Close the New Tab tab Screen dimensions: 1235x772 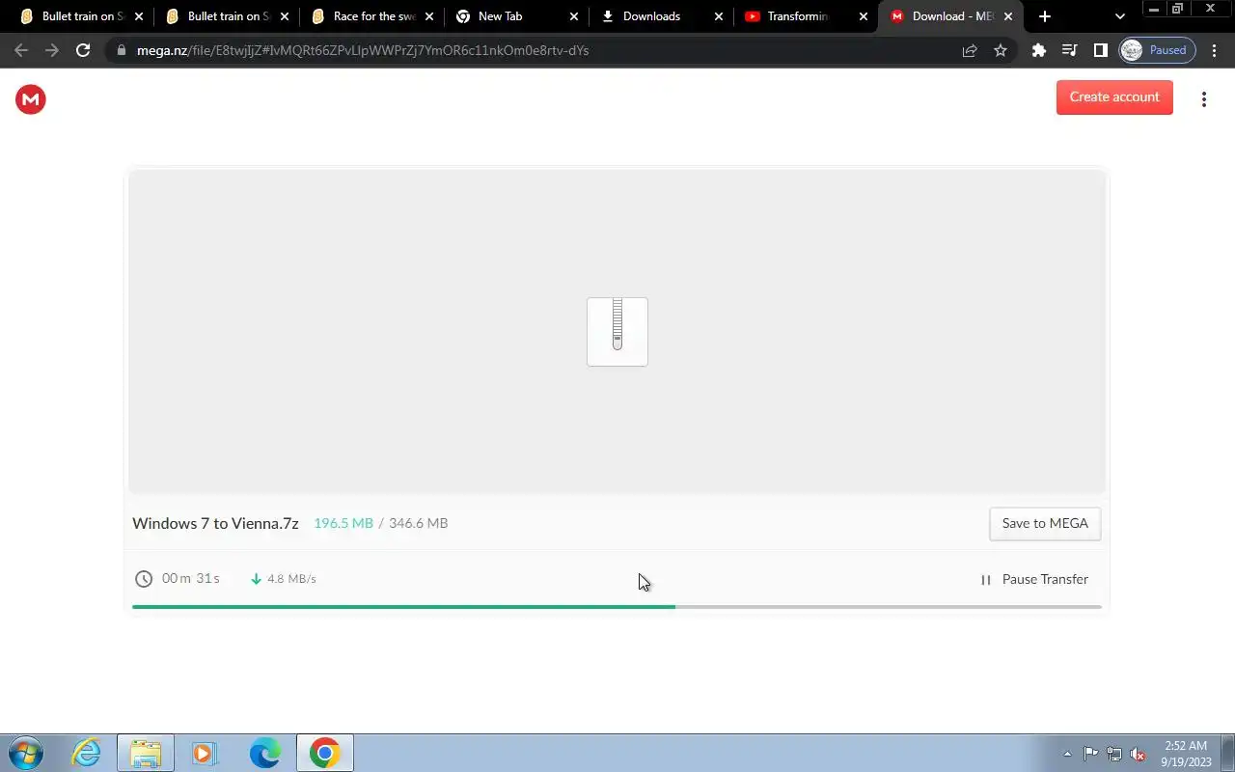pyautogui.click(x=574, y=16)
